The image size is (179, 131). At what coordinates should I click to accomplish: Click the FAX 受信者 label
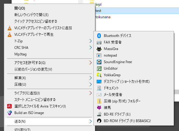click(113, 42)
